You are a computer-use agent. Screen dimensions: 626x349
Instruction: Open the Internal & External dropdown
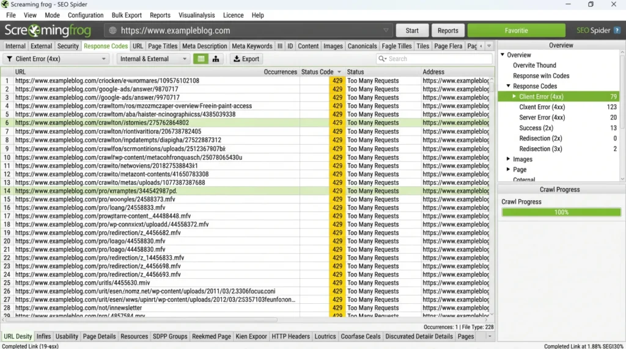click(x=153, y=59)
